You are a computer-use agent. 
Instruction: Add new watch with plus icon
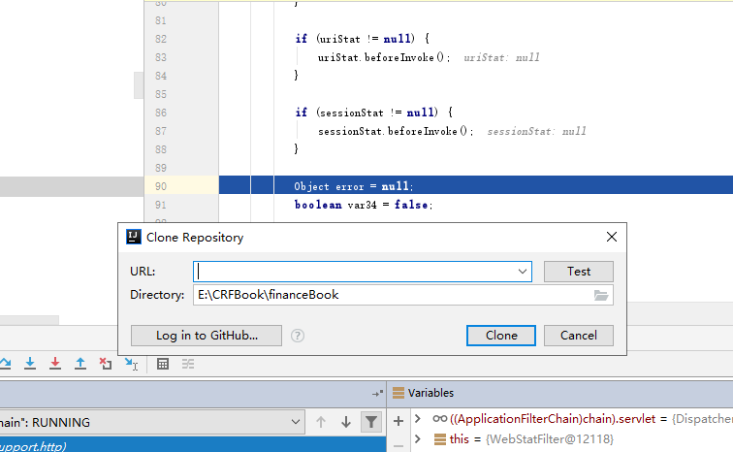coord(398,421)
